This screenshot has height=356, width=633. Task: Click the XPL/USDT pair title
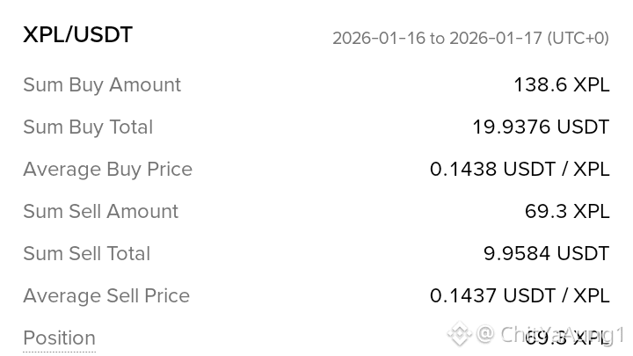pos(77,35)
